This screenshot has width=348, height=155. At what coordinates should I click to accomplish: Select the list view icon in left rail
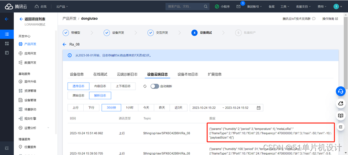[7, 34]
